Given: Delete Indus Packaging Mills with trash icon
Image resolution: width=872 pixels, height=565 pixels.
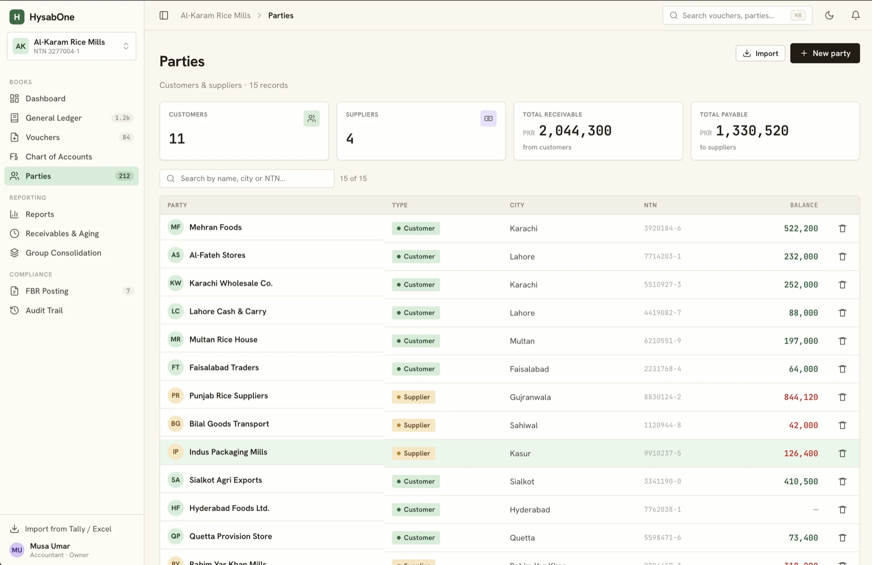Looking at the screenshot, I should click(842, 453).
